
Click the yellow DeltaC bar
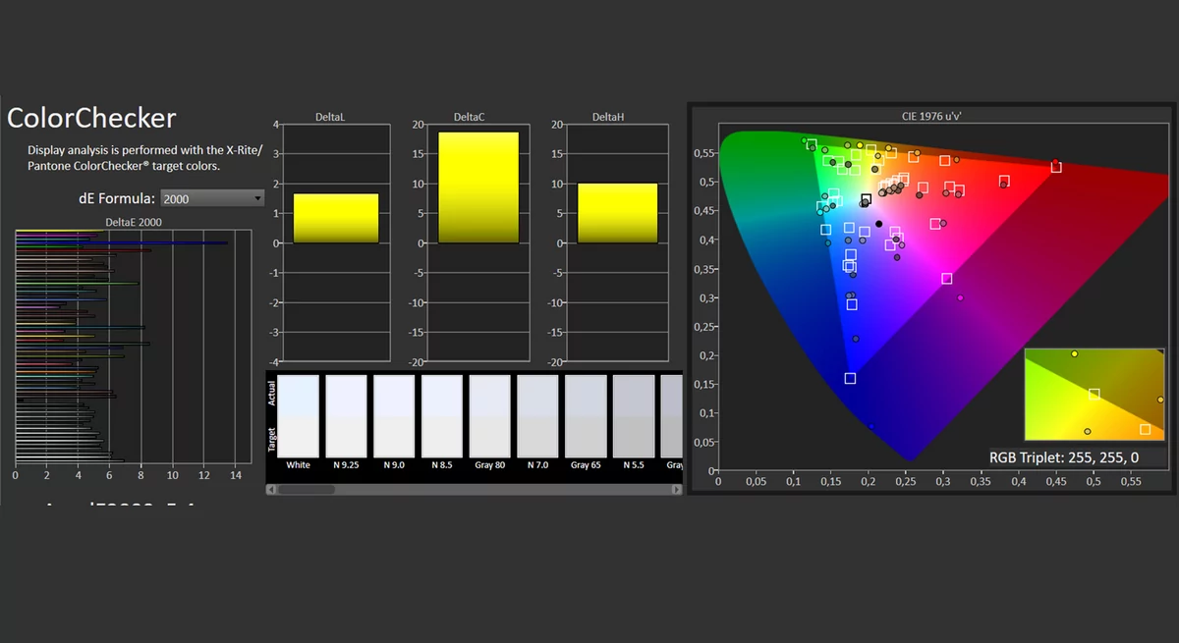478,188
